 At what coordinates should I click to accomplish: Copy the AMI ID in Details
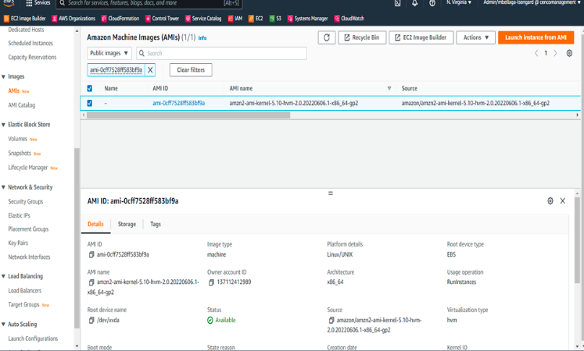(91, 254)
